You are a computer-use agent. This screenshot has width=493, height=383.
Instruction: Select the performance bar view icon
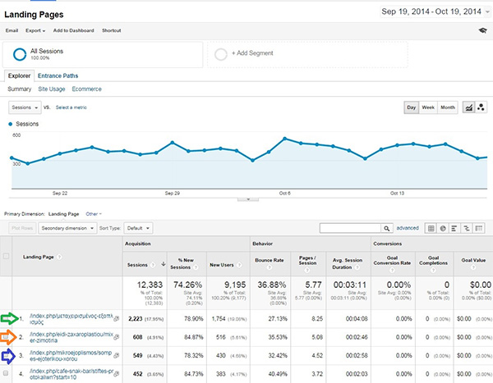click(454, 228)
